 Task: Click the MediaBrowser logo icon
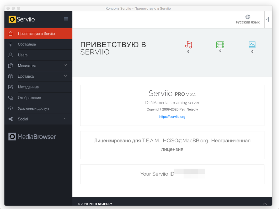12,137
